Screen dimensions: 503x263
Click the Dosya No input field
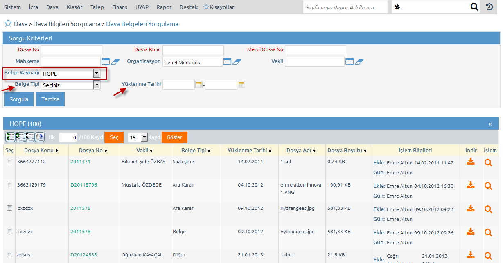(x=72, y=50)
